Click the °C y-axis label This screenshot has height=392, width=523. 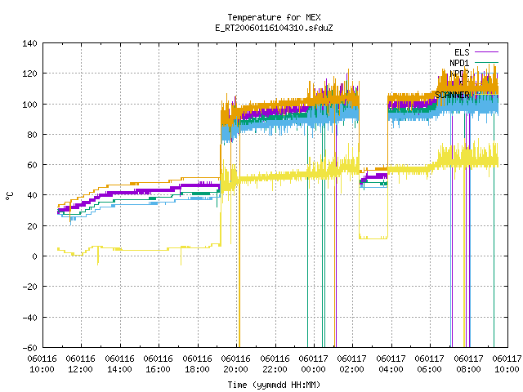10,196
